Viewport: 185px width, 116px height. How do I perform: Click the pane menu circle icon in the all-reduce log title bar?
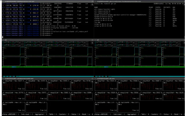point(93,1)
